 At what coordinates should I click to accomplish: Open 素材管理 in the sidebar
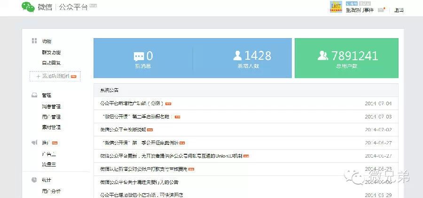[51, 127]
